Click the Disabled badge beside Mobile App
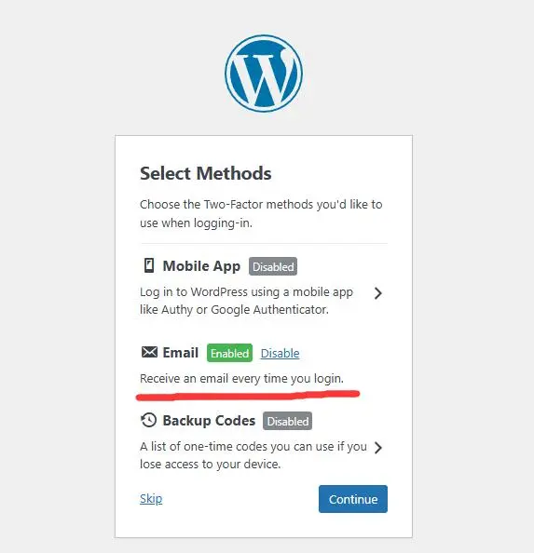534x553 pixels. point(273,266)
